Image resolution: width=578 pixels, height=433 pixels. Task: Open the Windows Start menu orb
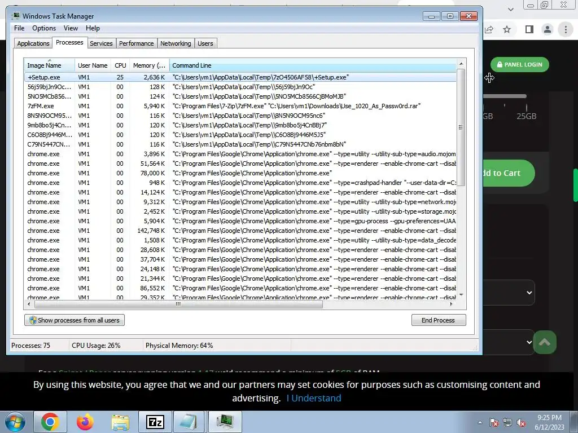(15, 422)
